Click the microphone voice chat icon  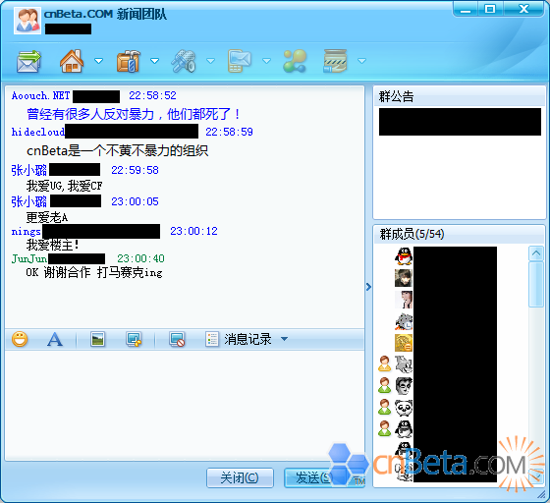[x=184, y=61]
